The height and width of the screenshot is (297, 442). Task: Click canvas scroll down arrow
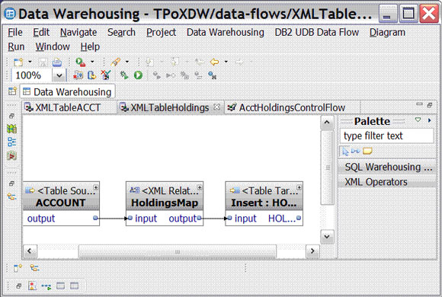pyautogui.click(x=327, y=236)
